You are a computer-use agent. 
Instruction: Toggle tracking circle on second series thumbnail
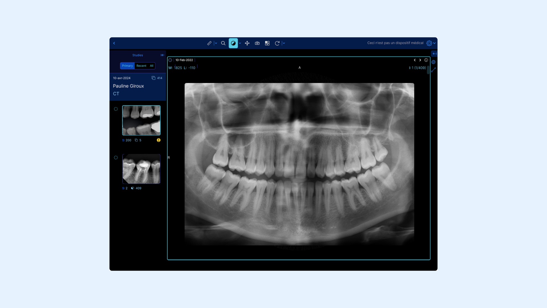tap(116, 157)
